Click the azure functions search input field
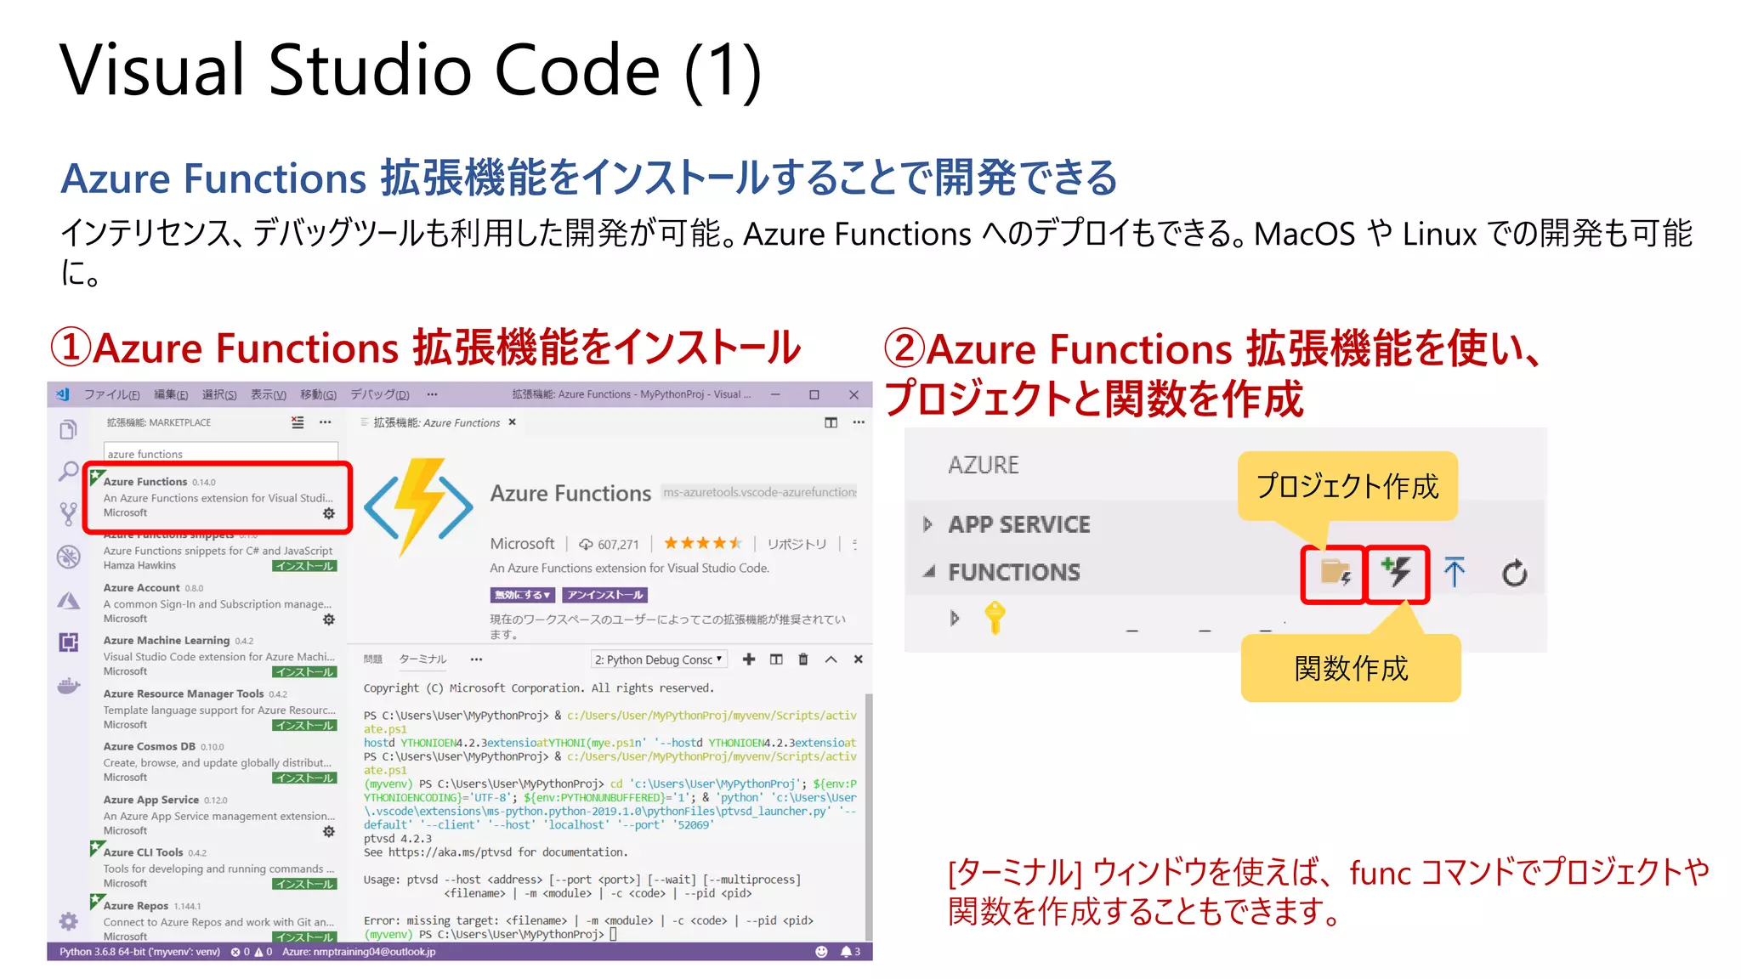The image size is (1741, 979). point(221,454)
